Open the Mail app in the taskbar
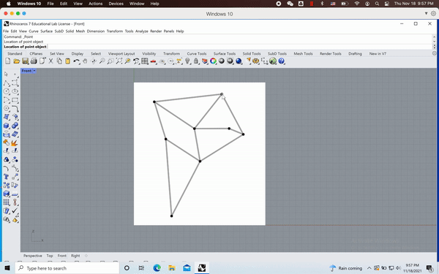This screenshot has width=439, height=274. coord(187,268)
